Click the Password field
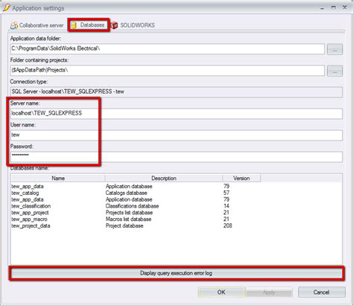The image size is (353, 305). [176, 156]
